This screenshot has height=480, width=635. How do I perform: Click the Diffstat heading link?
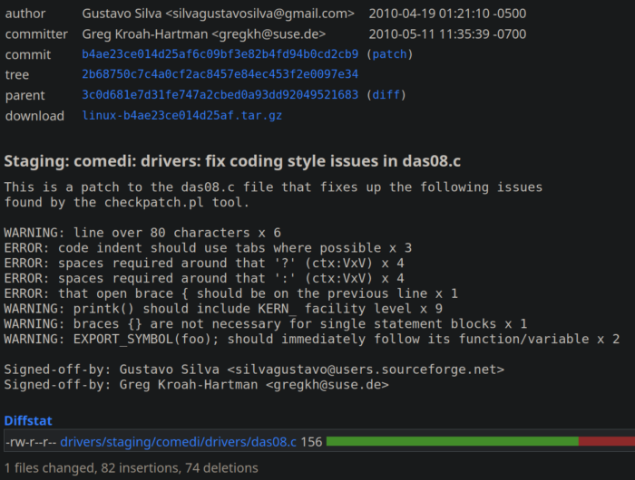28,421
